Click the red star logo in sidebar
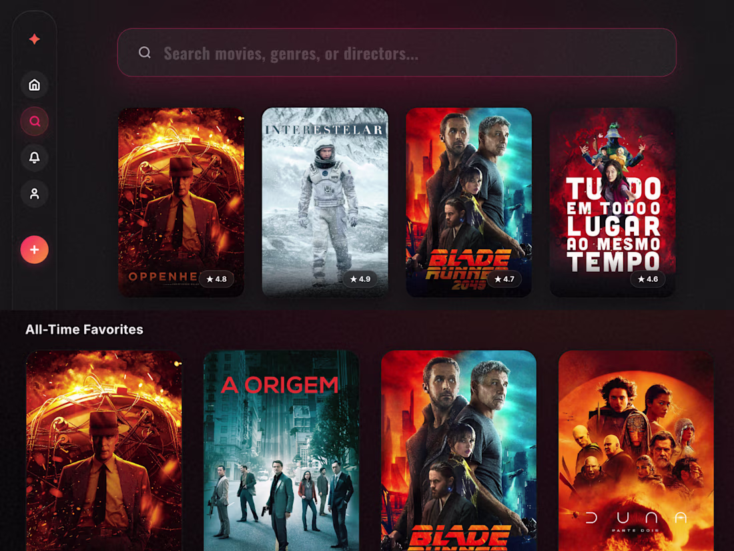The width and height of the screenshot is (734, 551). [x=34, y=39]
